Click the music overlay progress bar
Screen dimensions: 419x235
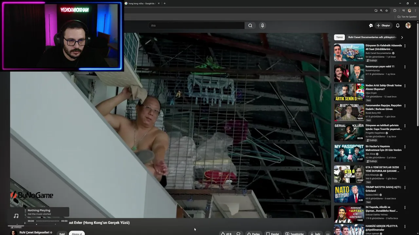pyautogui.click(x=47, y=221)
